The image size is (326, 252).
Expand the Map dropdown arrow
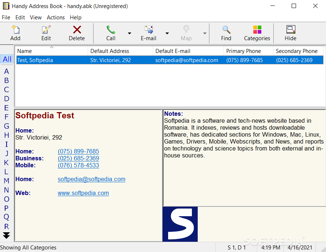205,33
